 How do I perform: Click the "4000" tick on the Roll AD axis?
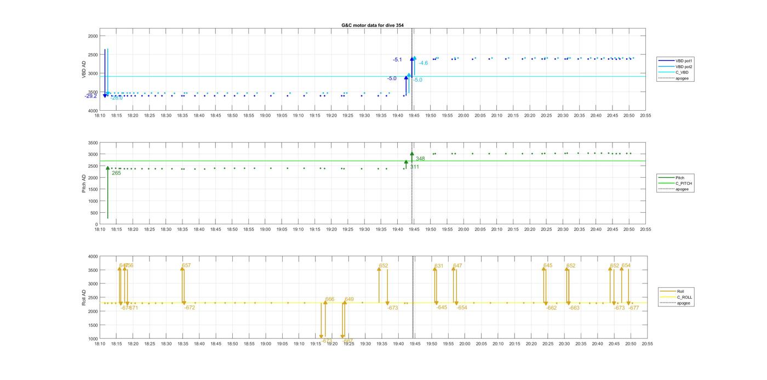93,257
